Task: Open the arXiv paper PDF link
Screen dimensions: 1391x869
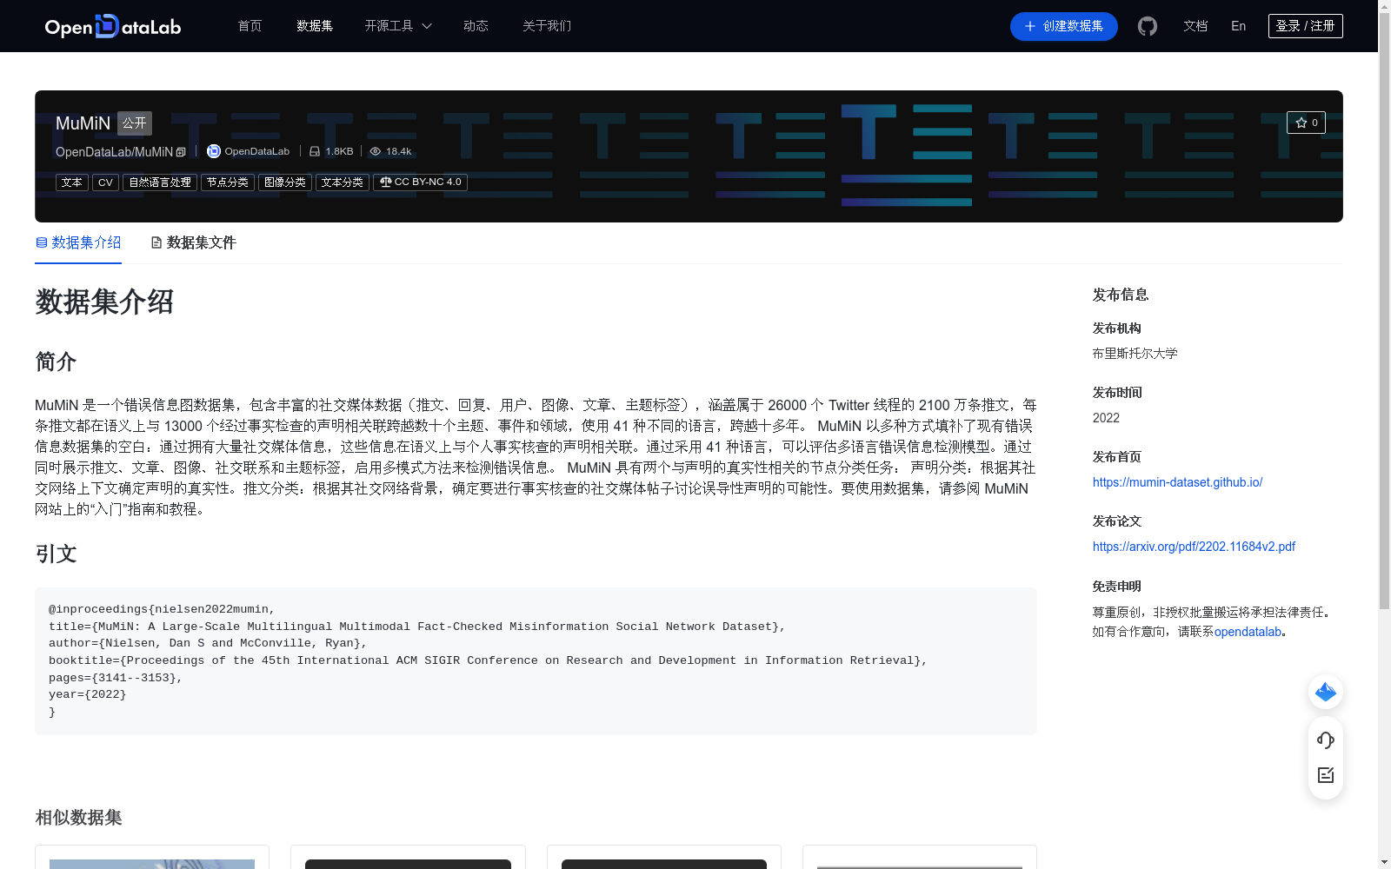Action: pyautogui.click(x=1194, y=547)
